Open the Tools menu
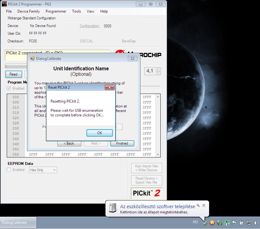 (76, 11)
